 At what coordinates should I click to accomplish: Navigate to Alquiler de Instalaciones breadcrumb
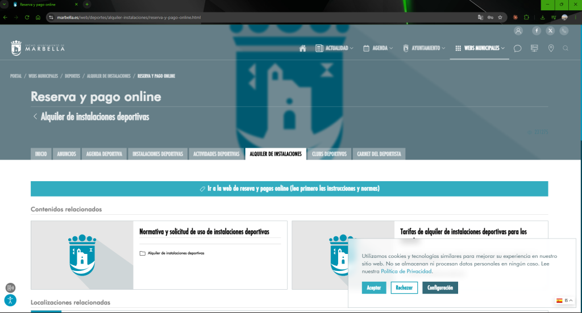(x=109, y=76)
